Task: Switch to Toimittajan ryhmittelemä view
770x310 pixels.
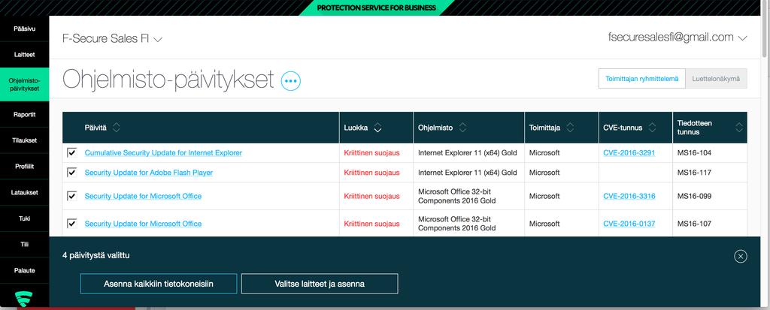Action: coord(642,79)
